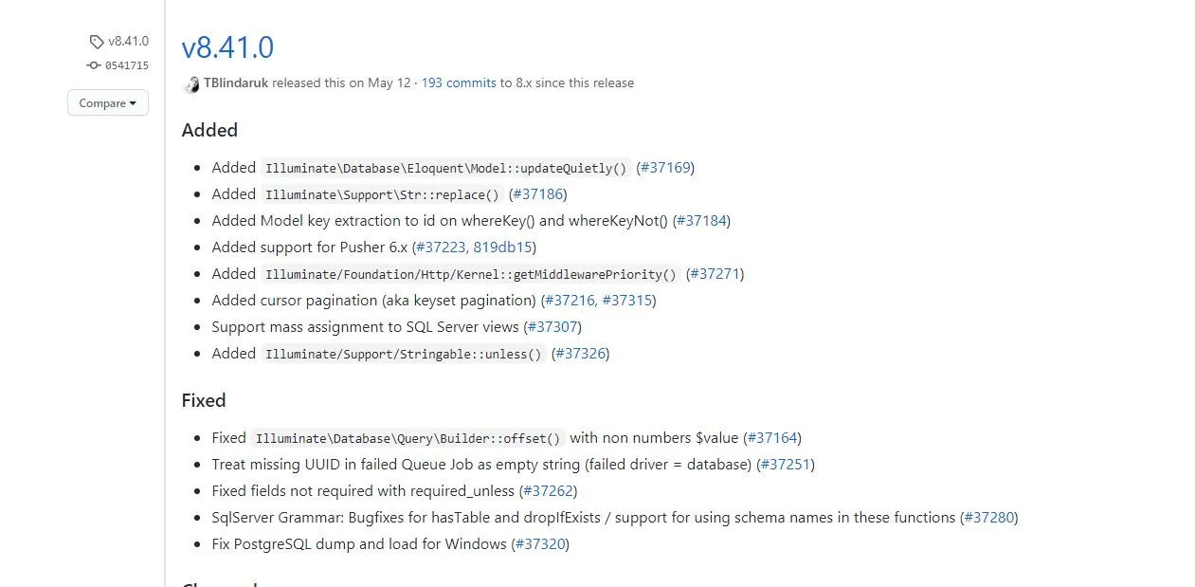Image resolution: width=1195 pixels, height=587 pixels.
Task: Open commit 0541715 link
Action: click(x=126, y=65)
